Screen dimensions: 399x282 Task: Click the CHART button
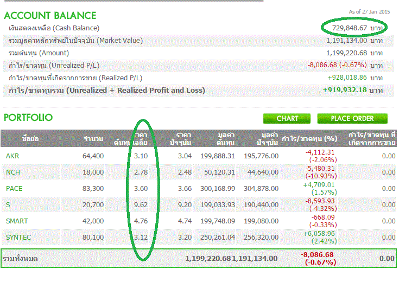tap(287, 119)
